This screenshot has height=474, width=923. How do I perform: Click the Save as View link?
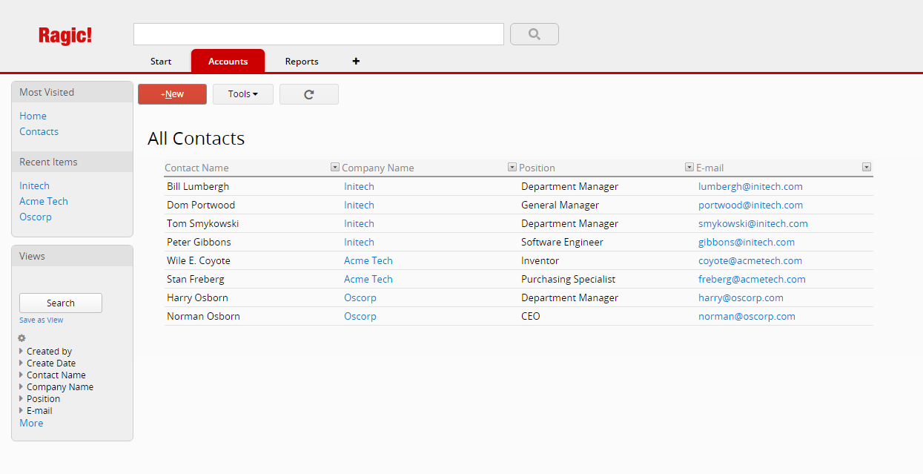click(x=42, y=320)
